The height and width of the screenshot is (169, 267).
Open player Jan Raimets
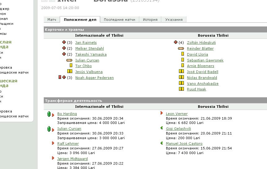click(86, 43)
